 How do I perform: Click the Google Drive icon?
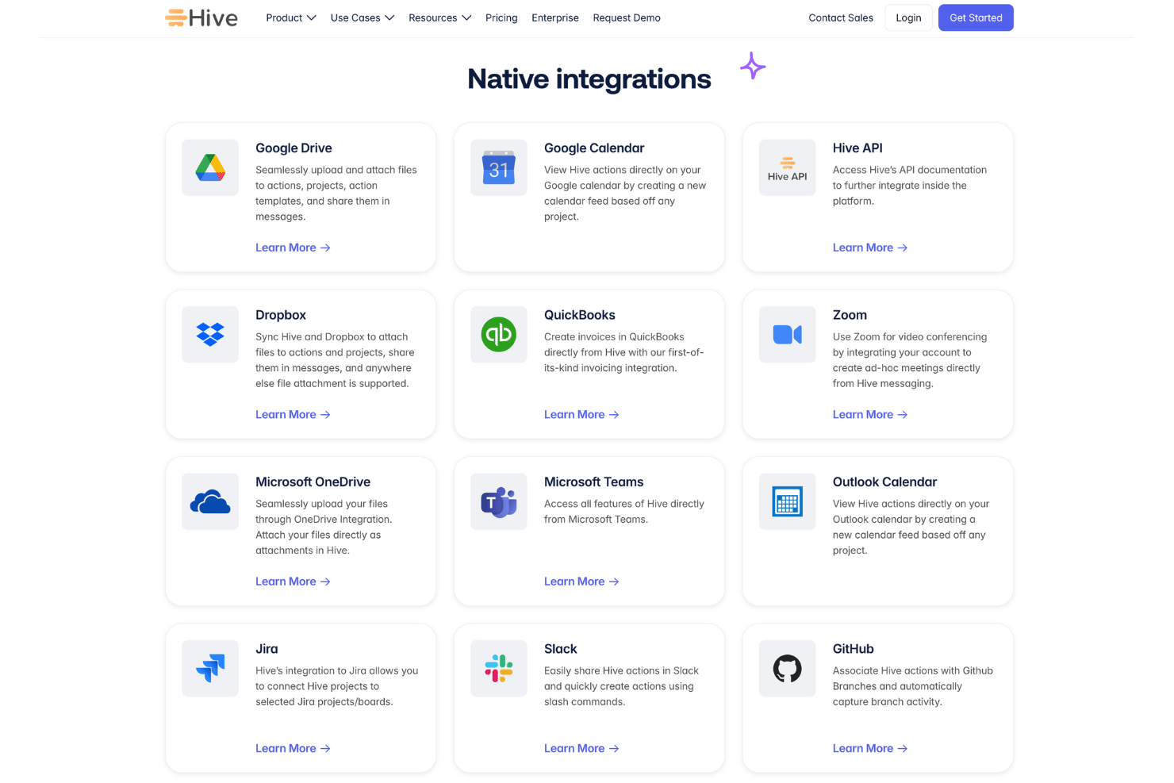(210, 167)
